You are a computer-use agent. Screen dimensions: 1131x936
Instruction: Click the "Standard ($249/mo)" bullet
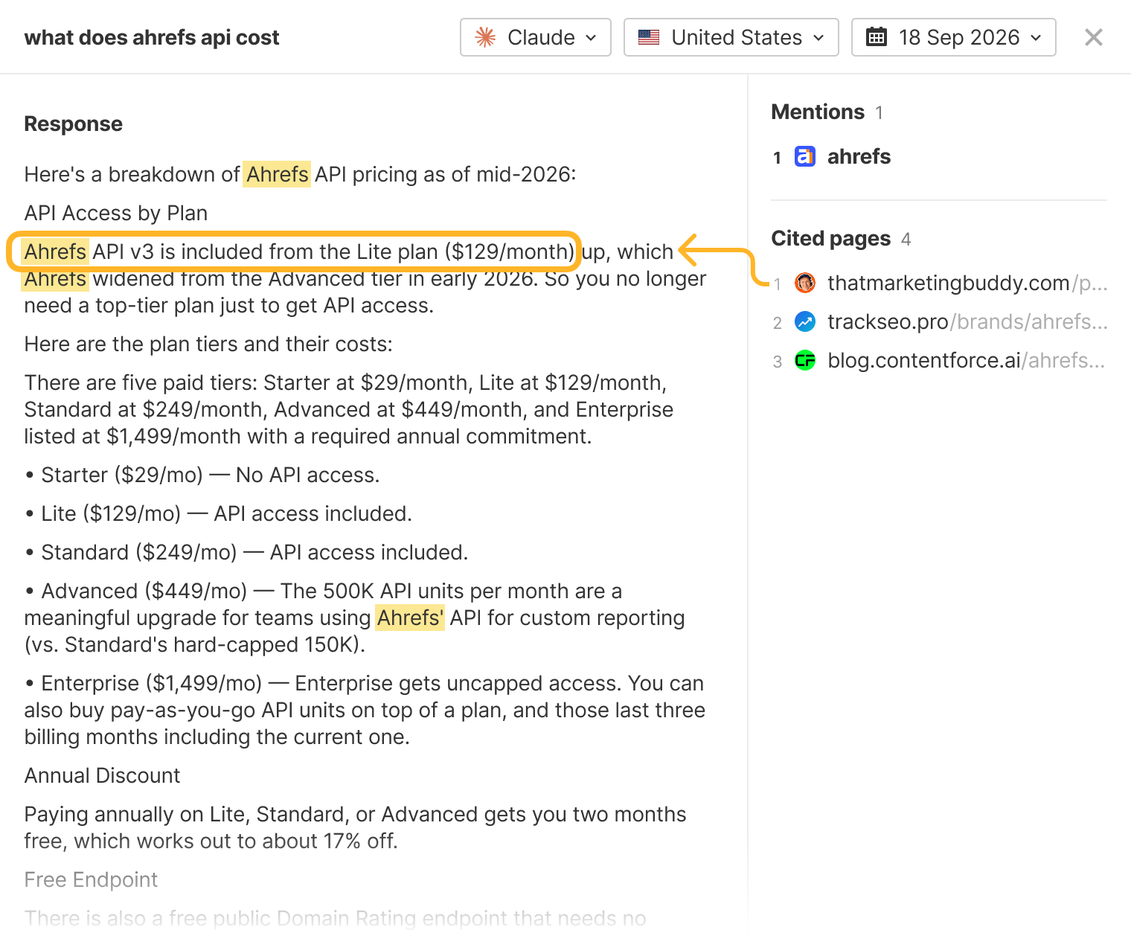click(x=246, y=552)
